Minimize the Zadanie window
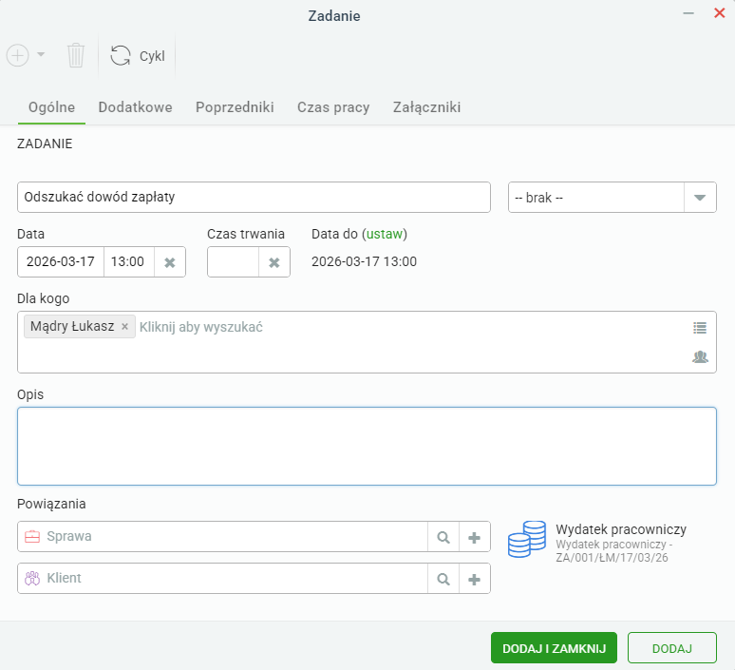Viewport: 735px width, 670px height. [x=688, y=13]
